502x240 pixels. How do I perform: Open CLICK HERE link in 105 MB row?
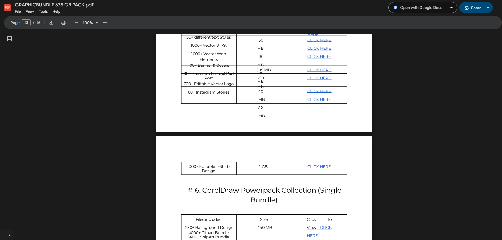point(319,70)
